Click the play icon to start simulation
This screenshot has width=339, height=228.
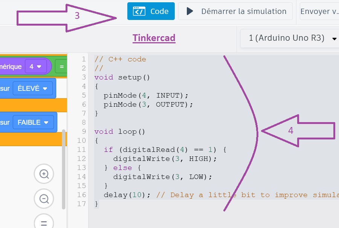(x=190, y=11)
